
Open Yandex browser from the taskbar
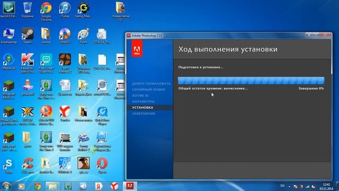(114, 186)
